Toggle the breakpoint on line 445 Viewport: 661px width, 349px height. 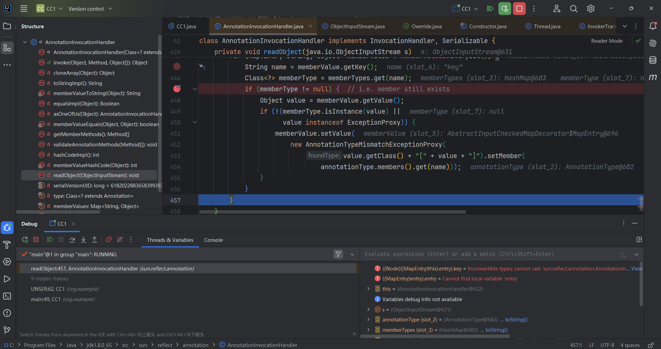(177, 66)
